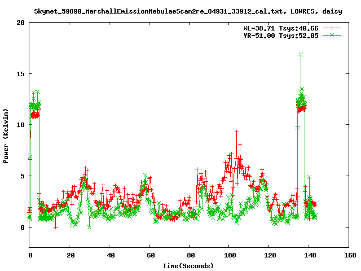The width and height of the screenshot is (361, 271).
Task: Click the x-axis tick label 60
Action: pos(151,255)
